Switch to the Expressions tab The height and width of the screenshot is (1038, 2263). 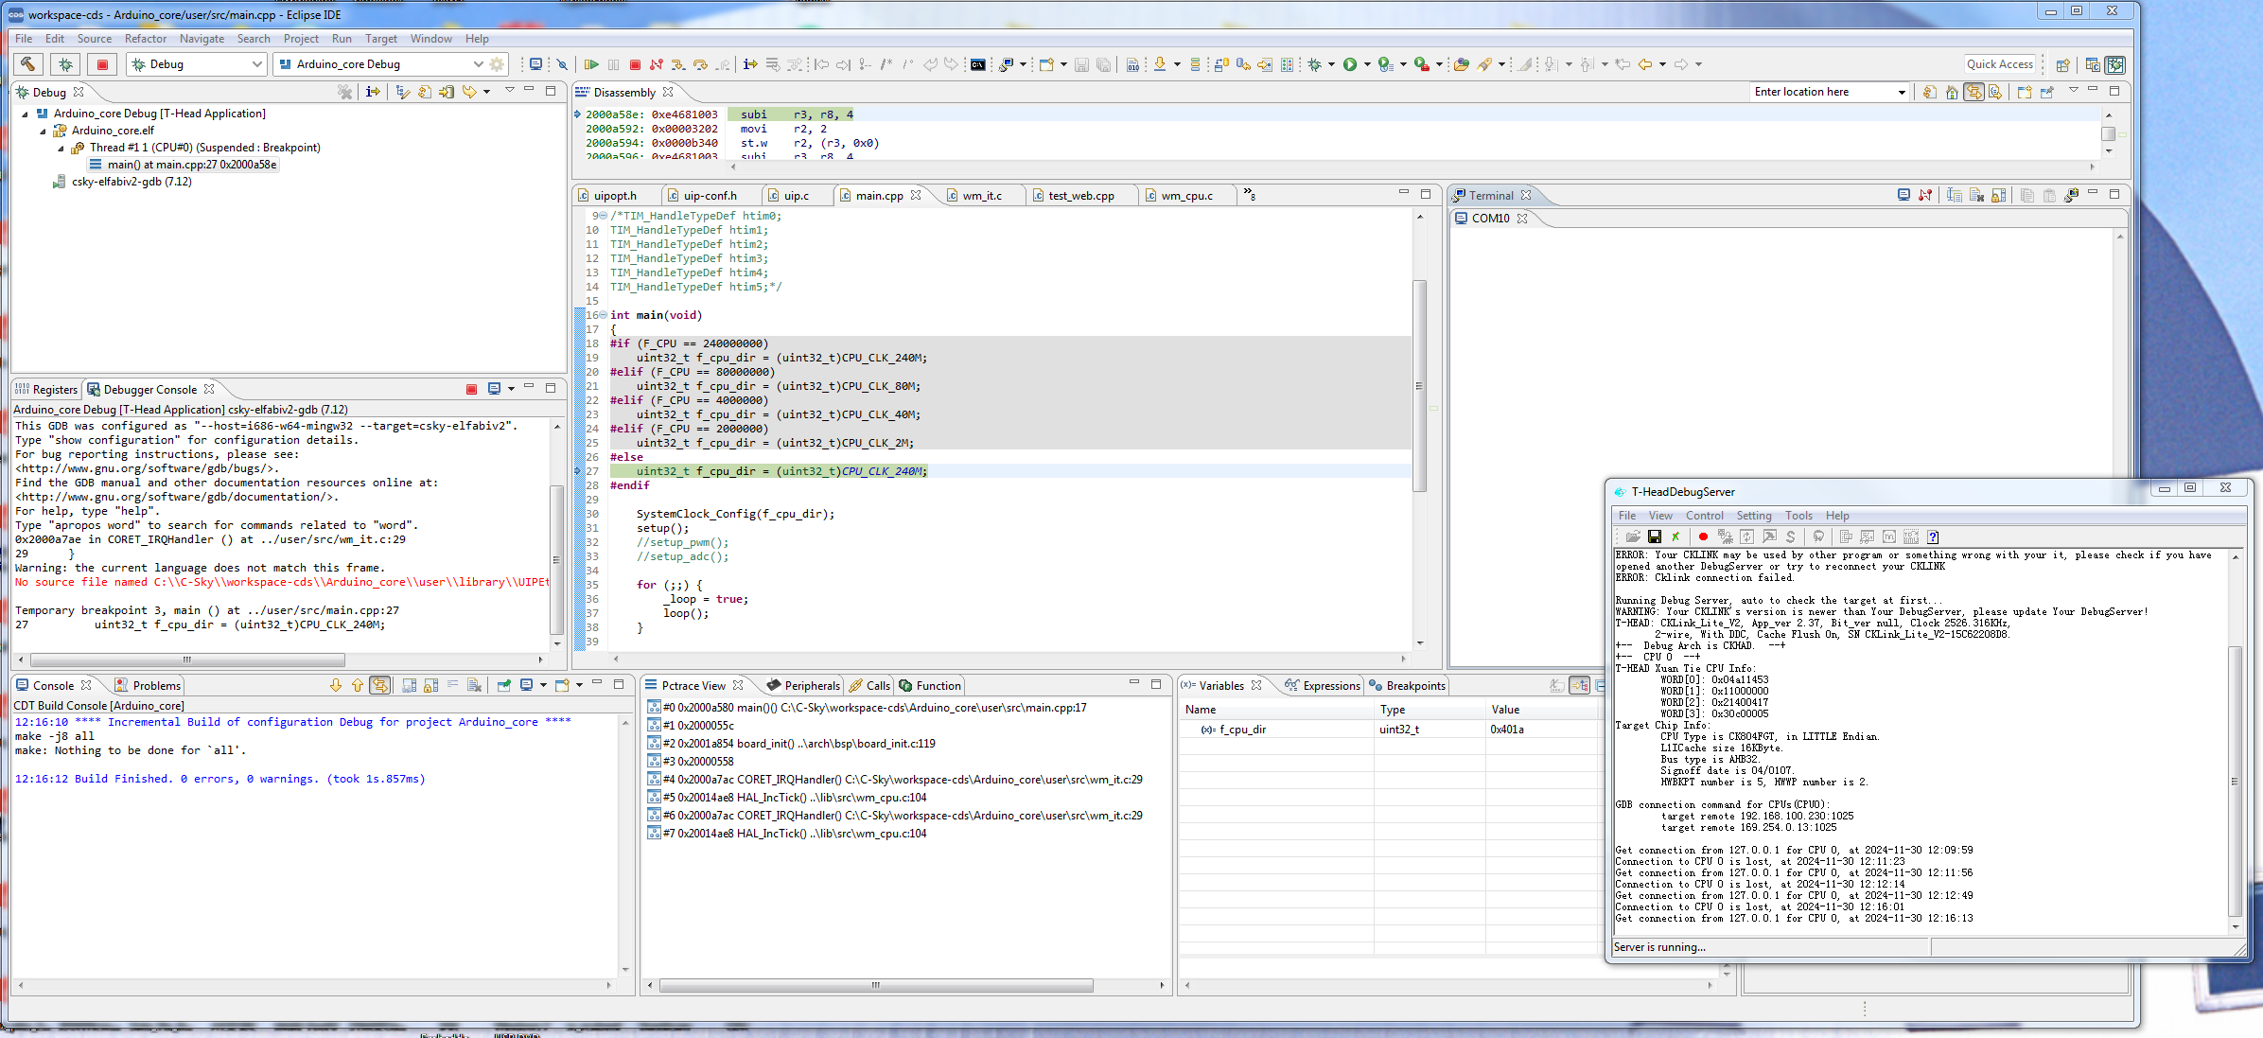click(1323, 685)
